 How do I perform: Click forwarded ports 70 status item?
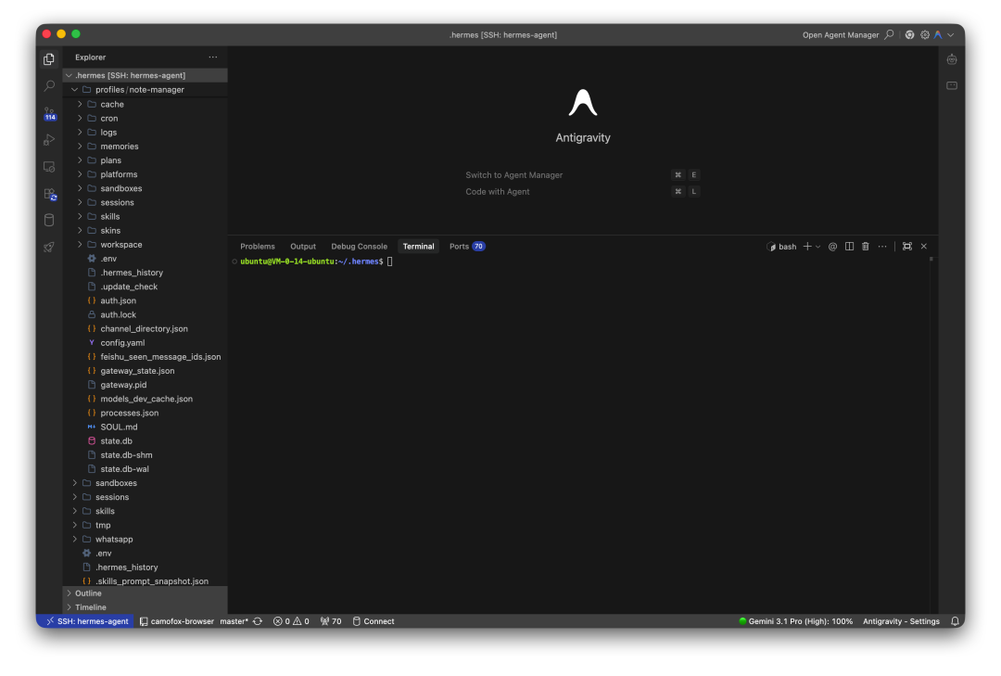coord(331,621)
